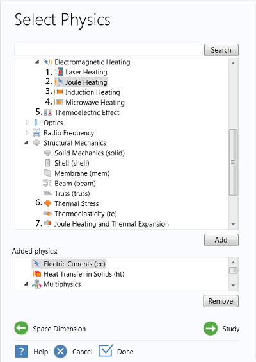Viewport: 256px width, 362px height.
Task: Select the Laser Heating icon
Action: click(58, 72)
